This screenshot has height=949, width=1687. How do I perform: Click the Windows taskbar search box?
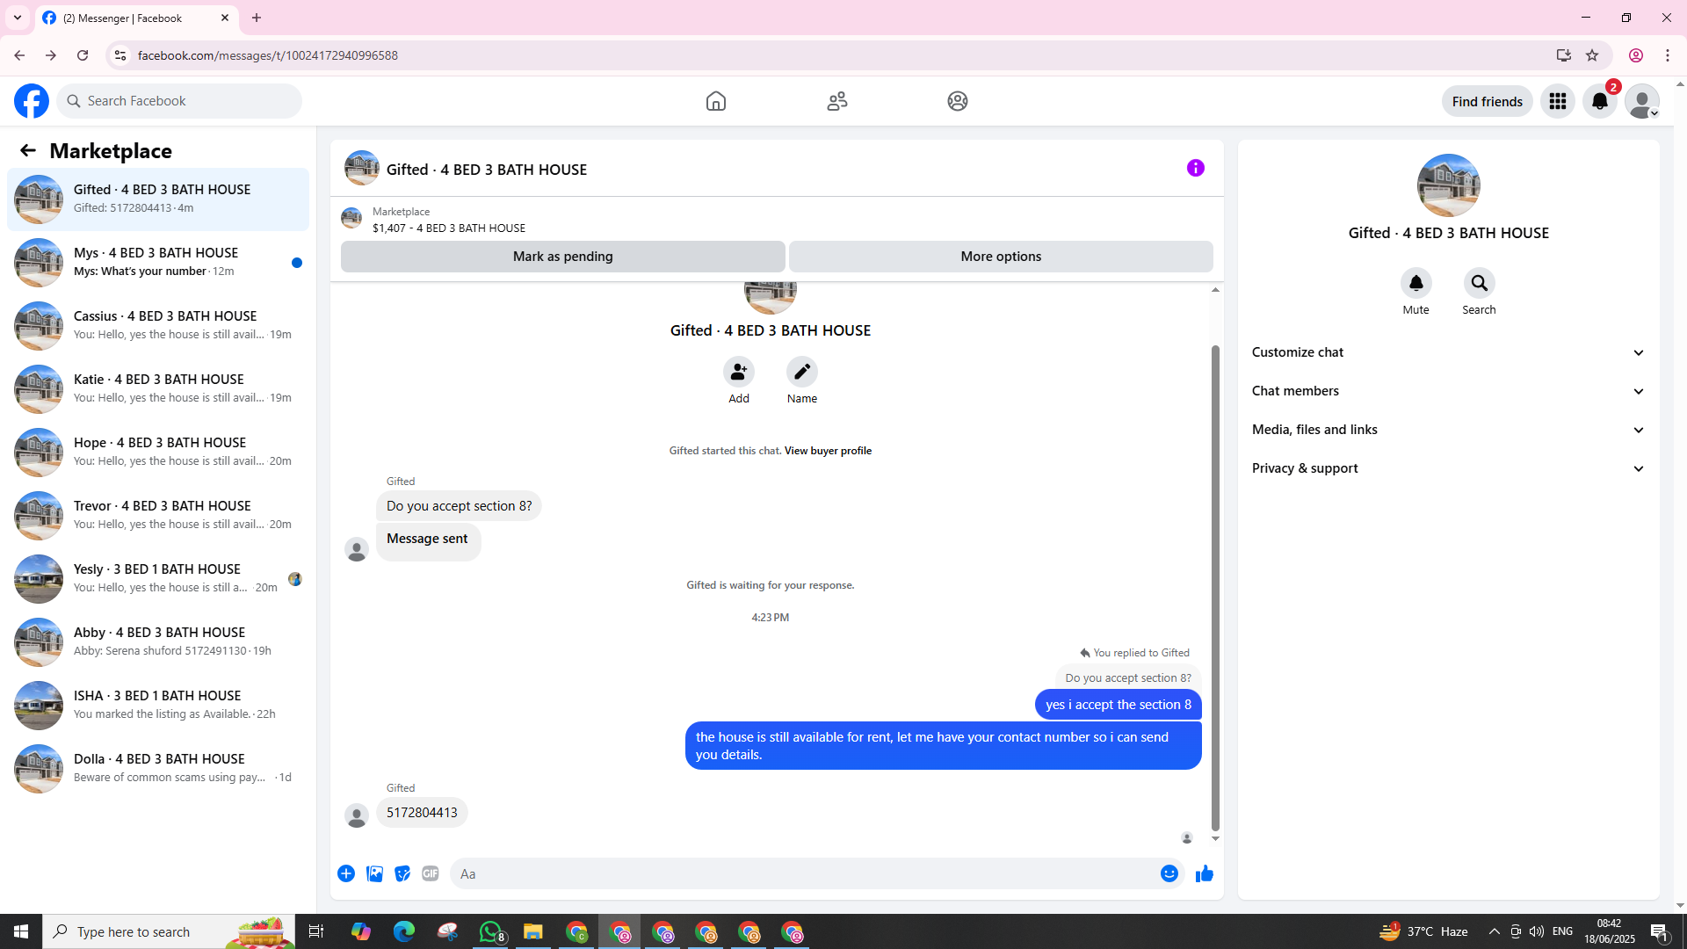169,931
